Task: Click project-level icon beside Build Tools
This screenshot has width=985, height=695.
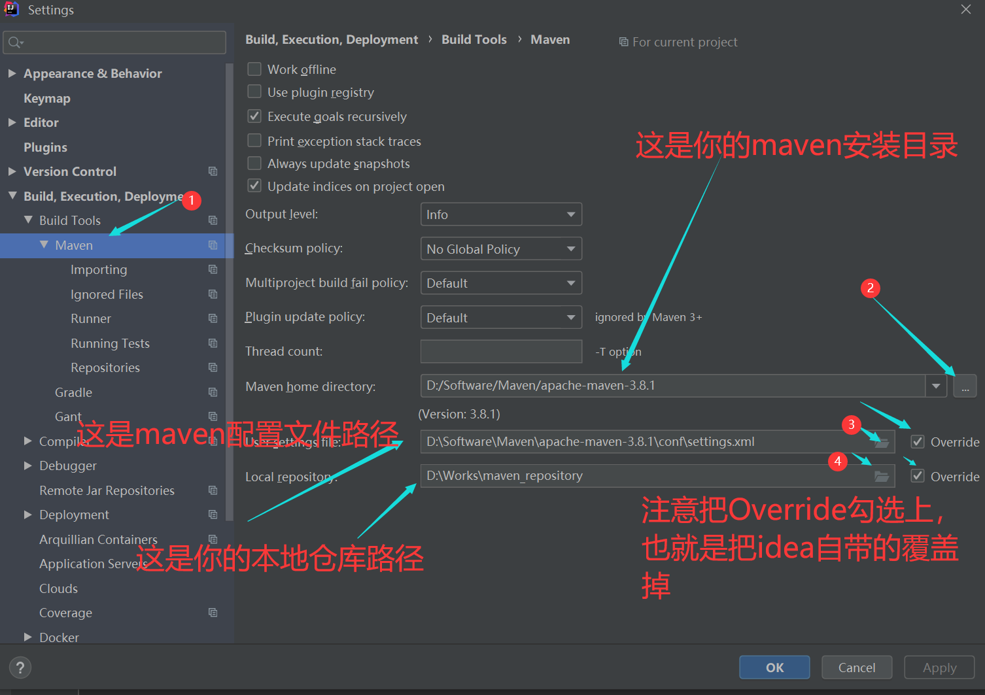Action: point(213,220)
